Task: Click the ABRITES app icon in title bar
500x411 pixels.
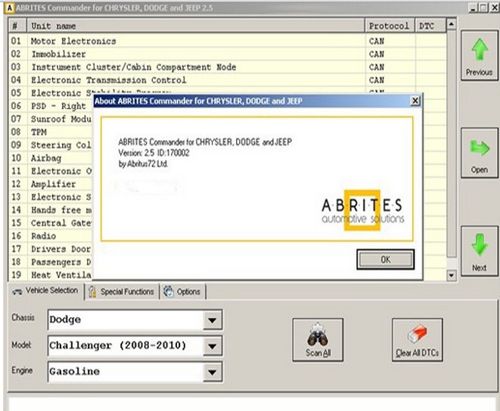Action: click(10, 8)
